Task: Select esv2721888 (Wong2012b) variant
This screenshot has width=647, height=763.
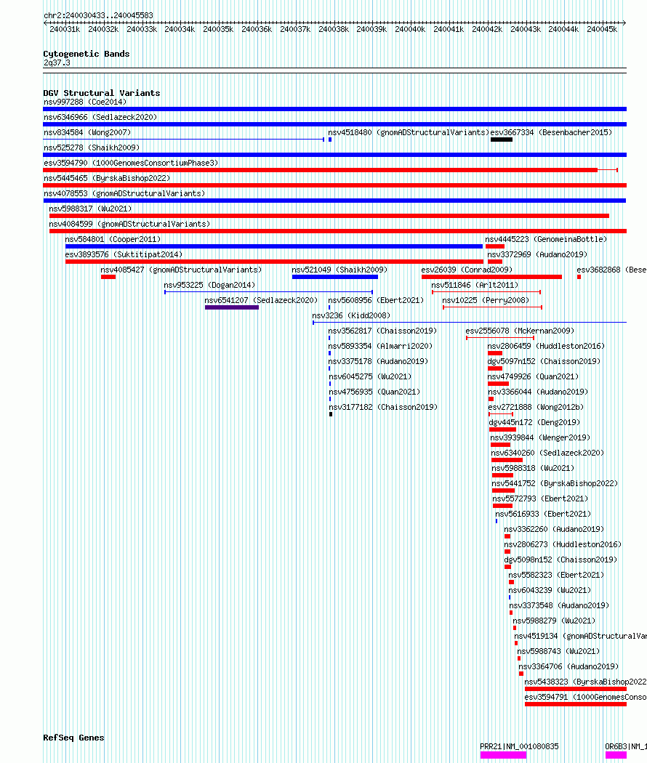Action: (x=536, y=407)
